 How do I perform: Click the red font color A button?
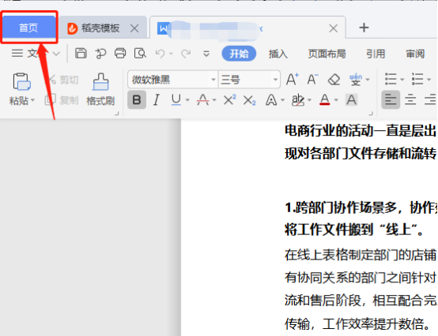[325, 99]
